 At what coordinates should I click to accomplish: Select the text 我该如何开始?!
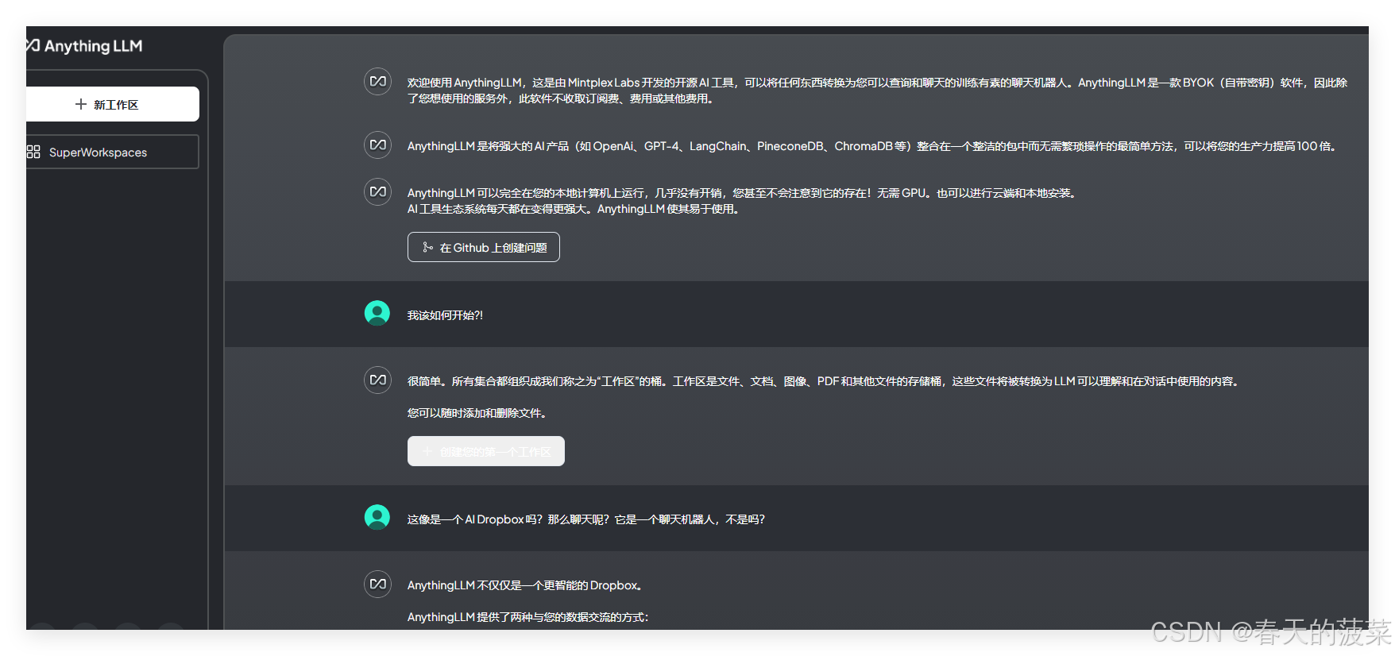pyautogui.click(x=445, y=315)
